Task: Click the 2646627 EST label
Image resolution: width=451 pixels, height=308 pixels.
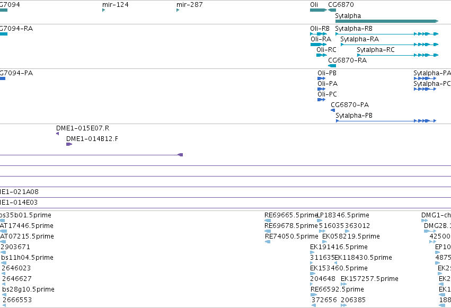Action: [x=16, y=279]
